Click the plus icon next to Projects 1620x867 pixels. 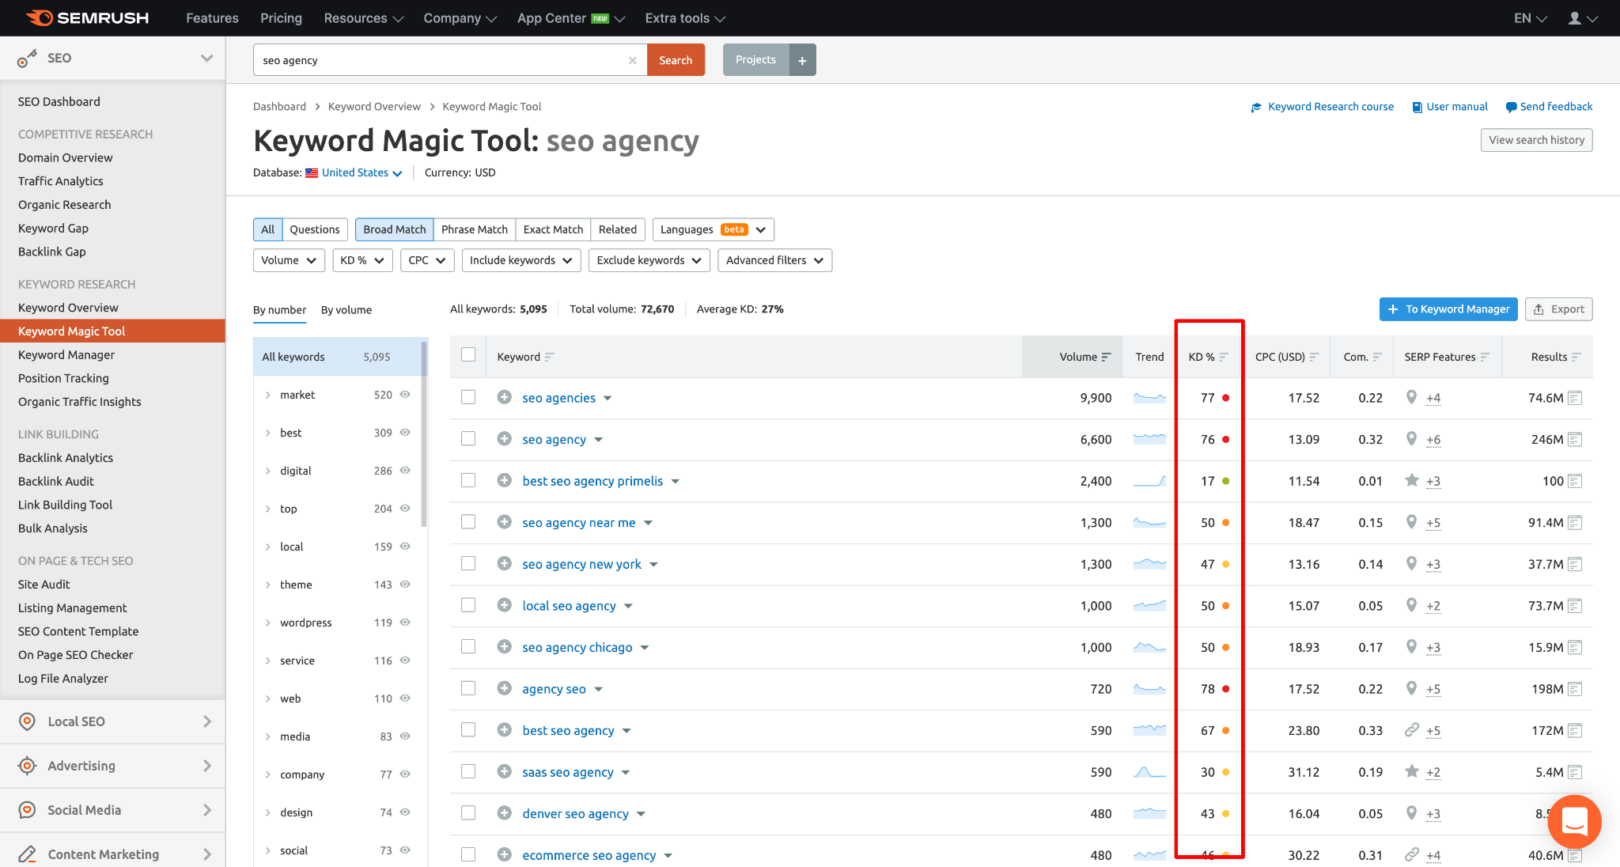[802, 60]
